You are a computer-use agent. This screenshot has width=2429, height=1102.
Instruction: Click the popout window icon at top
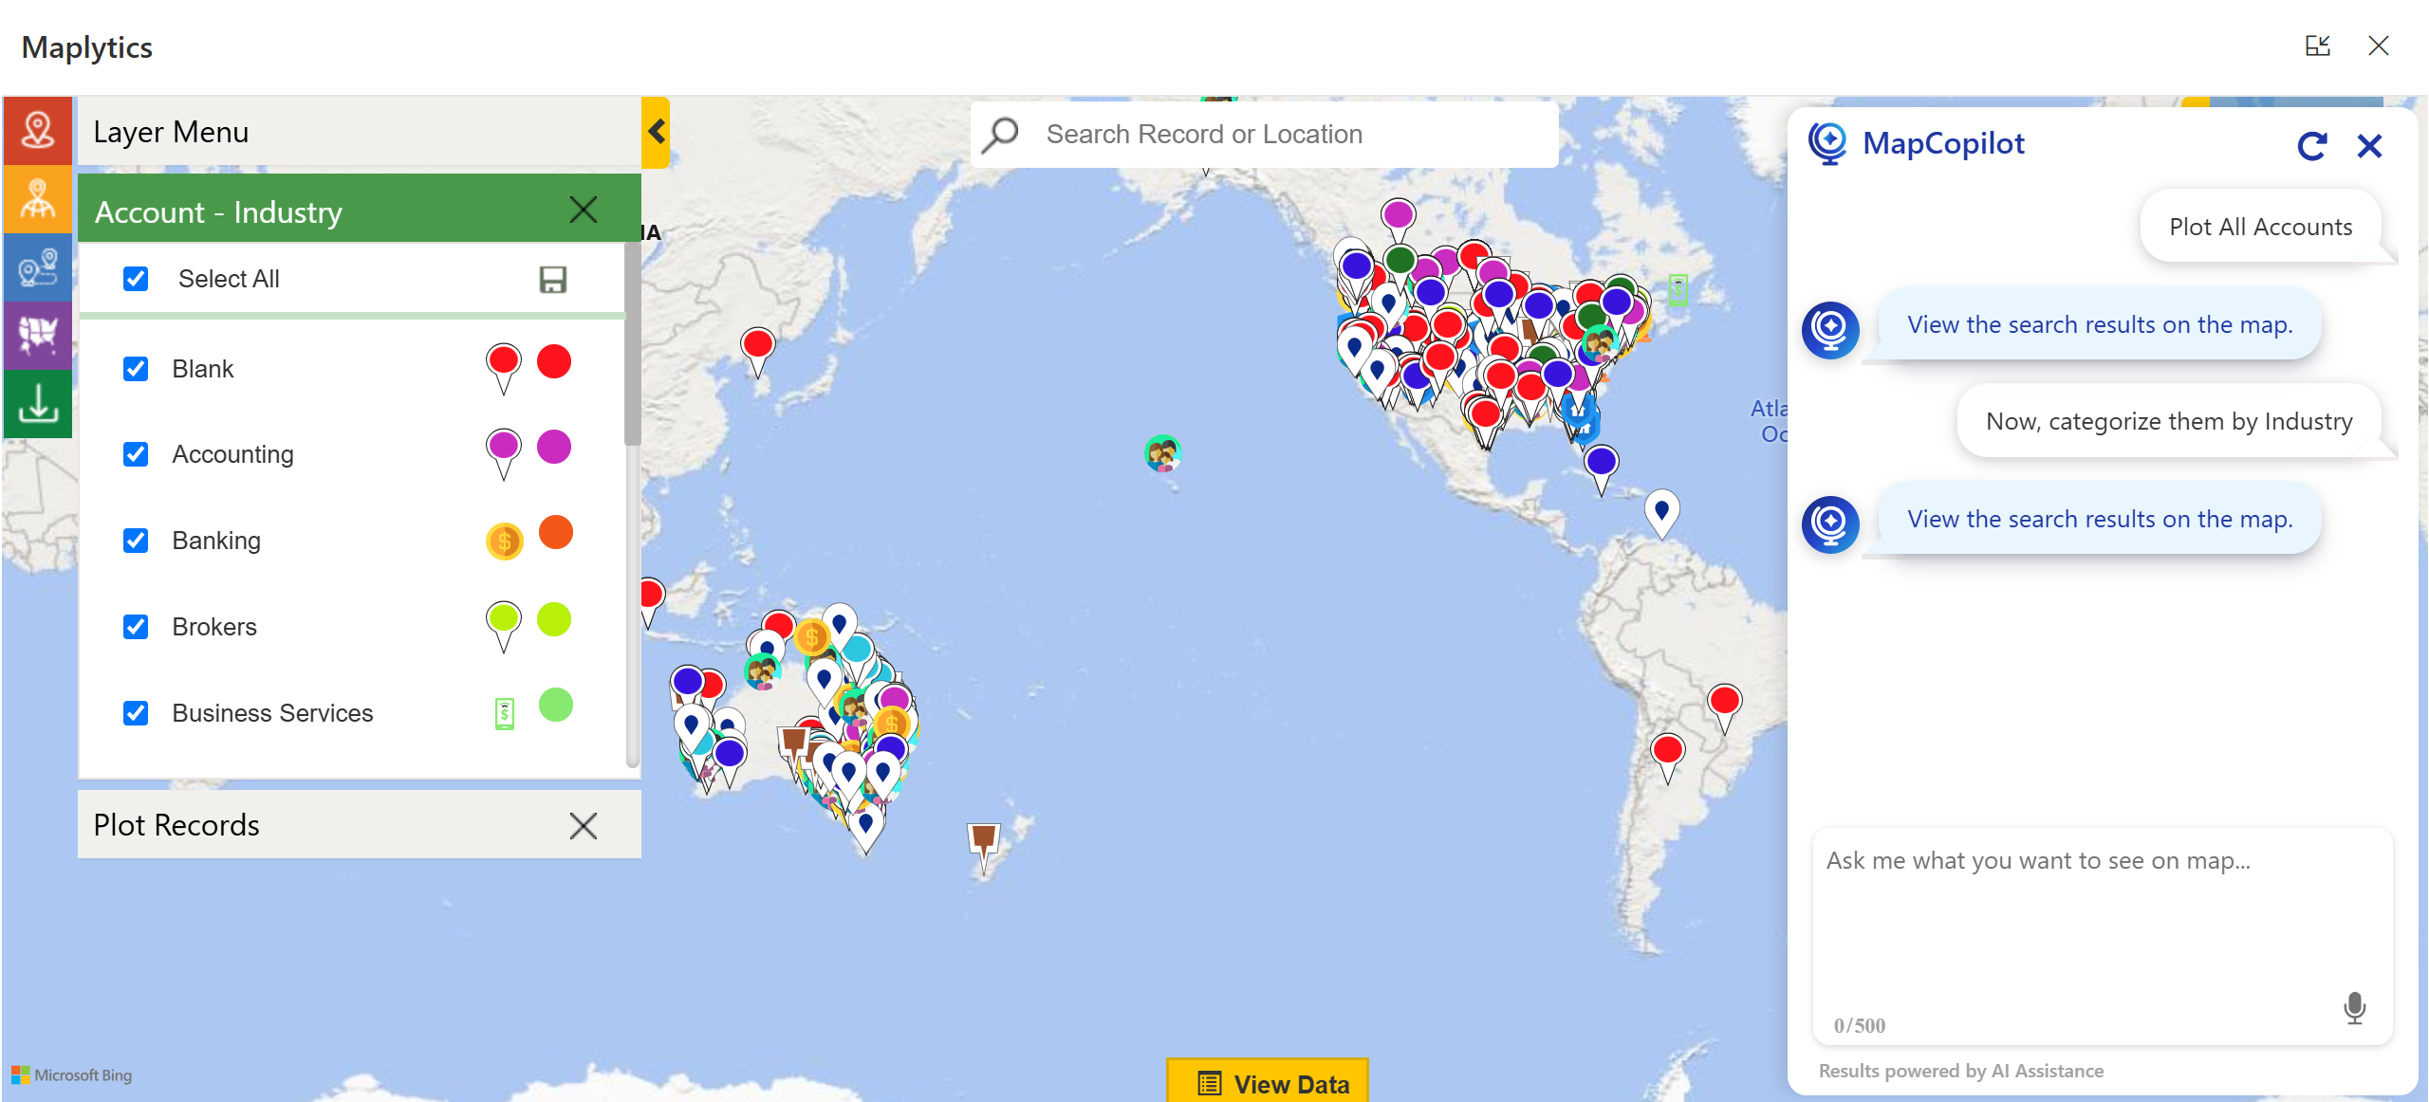point(2317,46)
